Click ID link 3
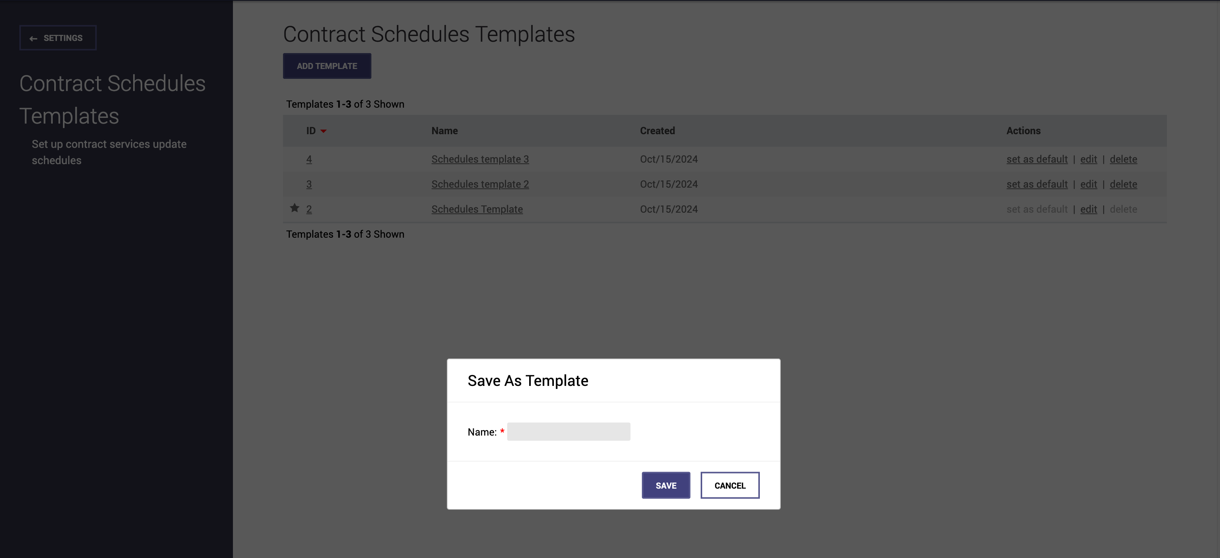Image resolution: width=1220 pixels, height=558 pixels. (309, 184)
